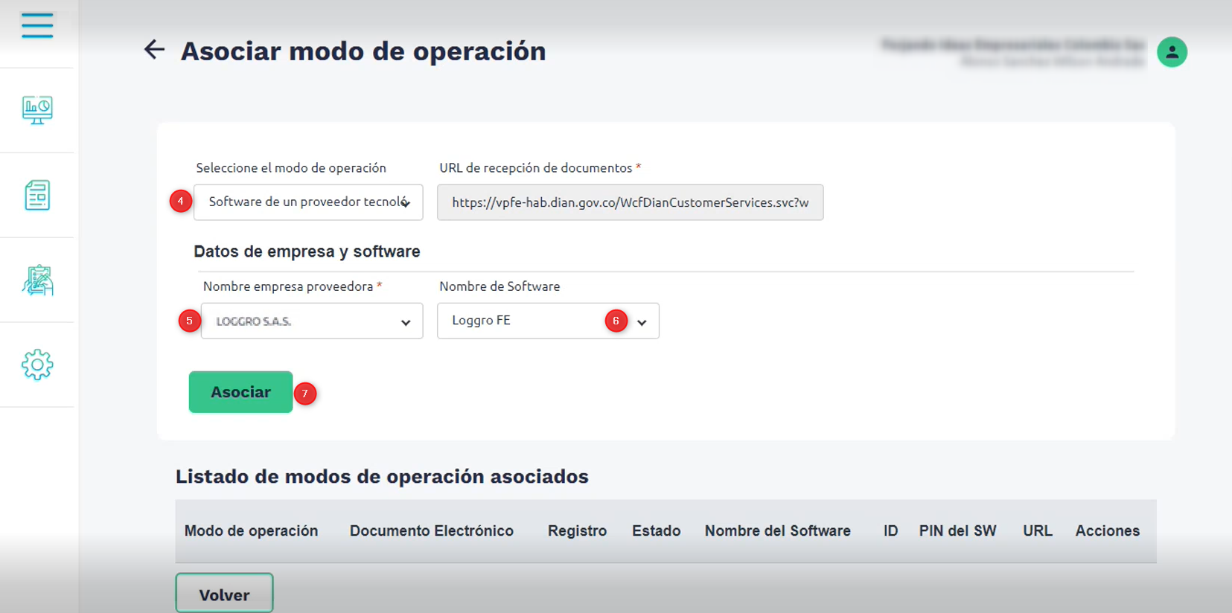Expand the 'Seleccione el modo de operación' dropdown
The width and height of the screenshot is (1232, 613).
(308, 202)
